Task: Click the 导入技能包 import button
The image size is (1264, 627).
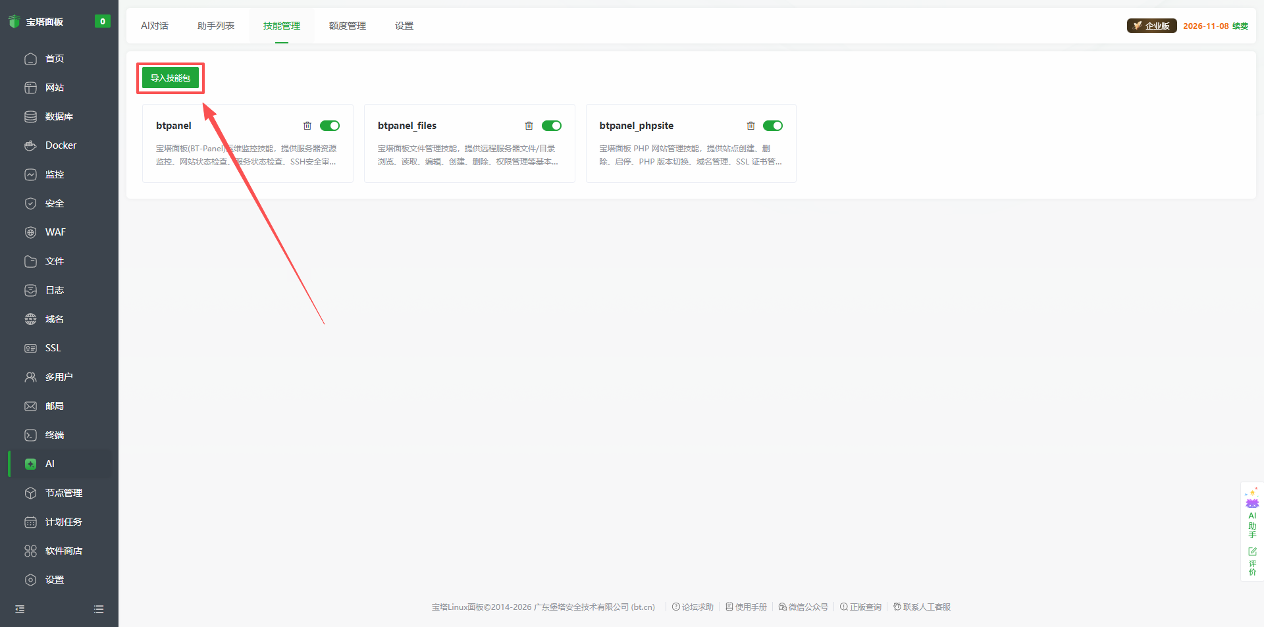Action: coord(171,78)
